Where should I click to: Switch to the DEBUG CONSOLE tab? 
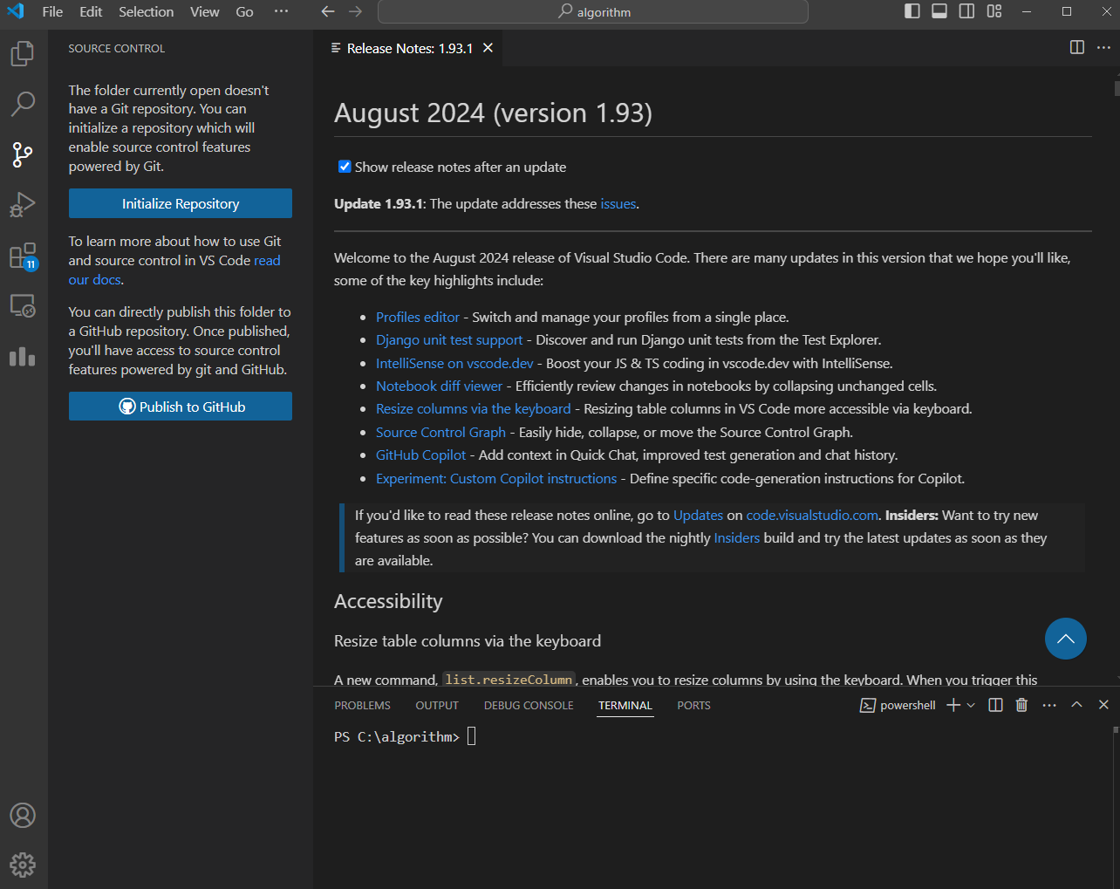pyautogui.click(x=529, y=705)
